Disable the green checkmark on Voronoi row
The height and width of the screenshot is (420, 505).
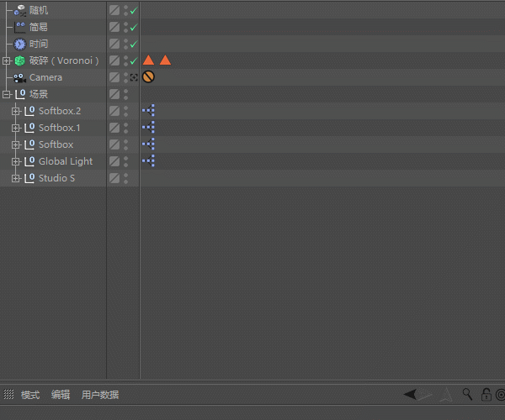[x=134, y=60]
